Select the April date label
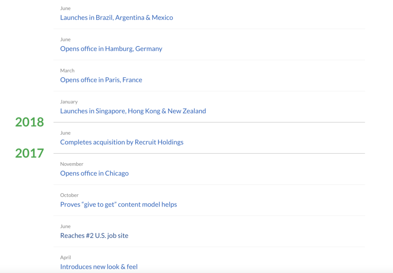393x273 pixels. click(65, 257)
